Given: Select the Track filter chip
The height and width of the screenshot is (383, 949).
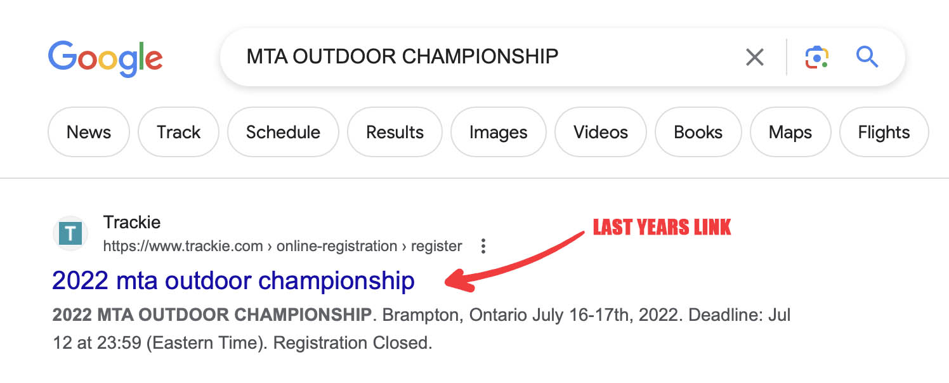Looking at the screenshot, I should coord(178,133).
